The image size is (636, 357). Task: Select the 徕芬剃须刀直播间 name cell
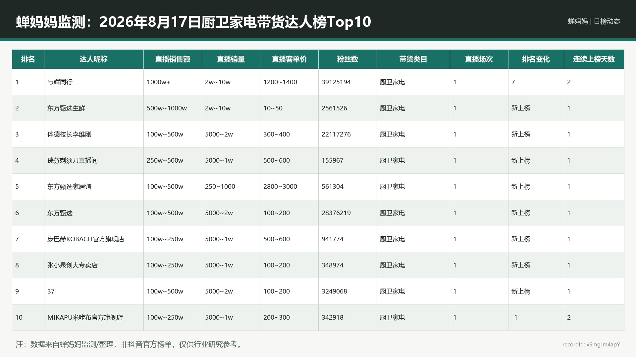94,160
